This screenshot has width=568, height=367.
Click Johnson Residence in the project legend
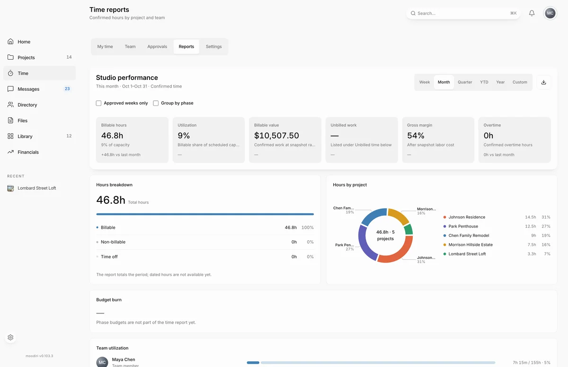click(467, 217)
